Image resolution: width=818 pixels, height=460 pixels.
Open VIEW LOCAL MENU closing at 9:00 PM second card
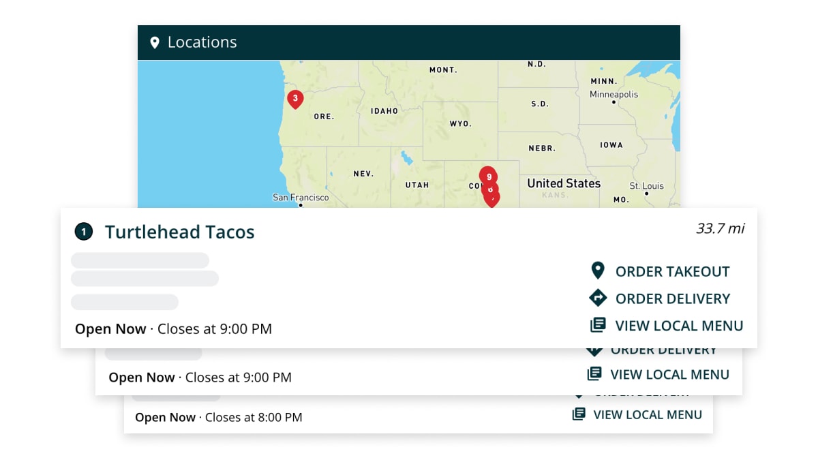pos(669,374)
